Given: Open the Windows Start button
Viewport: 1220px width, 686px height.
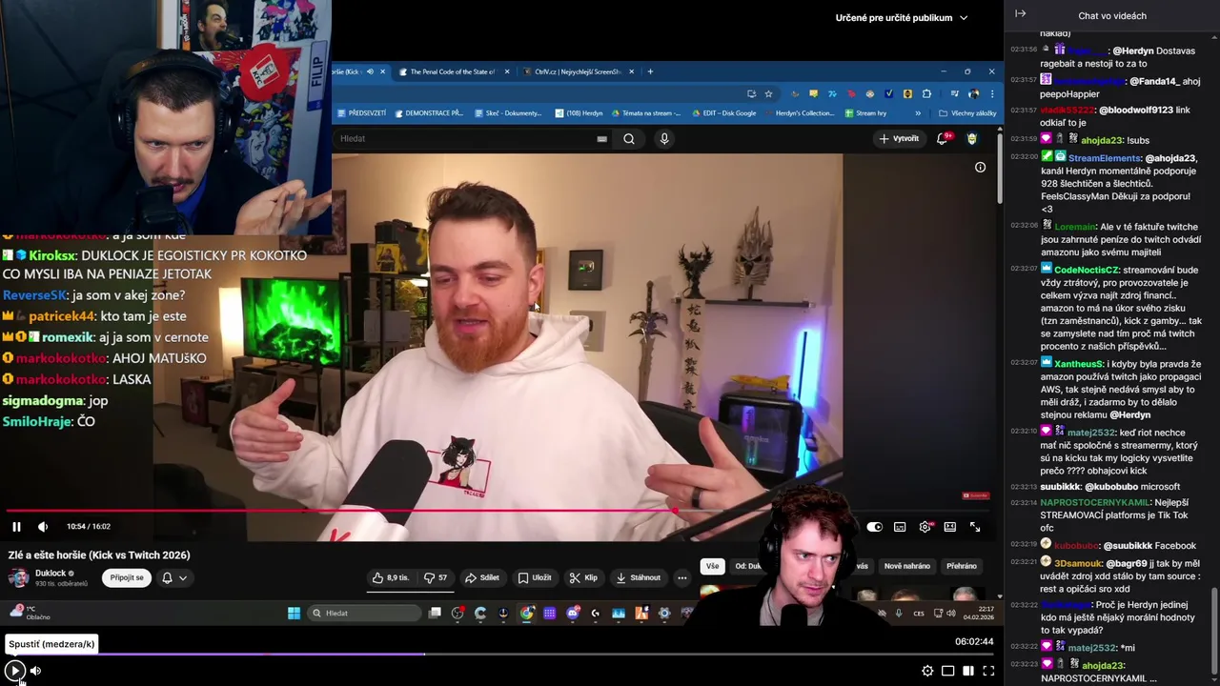Looking at the screenshot, I should (x=294, y=613).
